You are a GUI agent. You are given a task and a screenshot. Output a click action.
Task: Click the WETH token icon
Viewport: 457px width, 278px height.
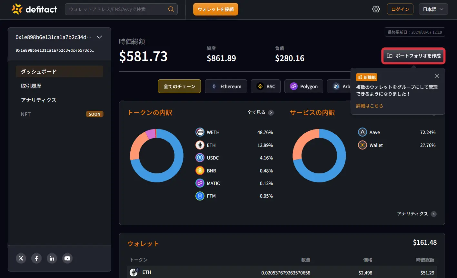click(x=200, y=132)
